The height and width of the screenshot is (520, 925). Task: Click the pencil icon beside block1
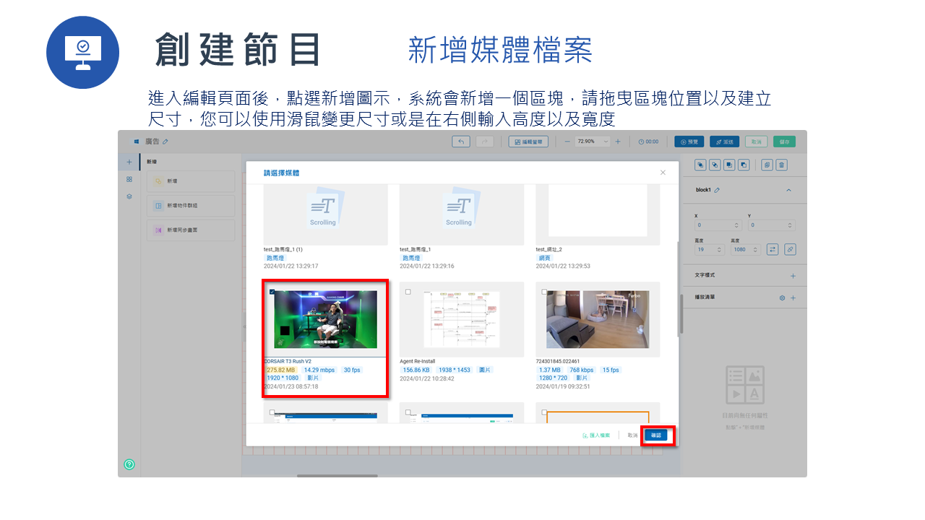click(717, 190)
